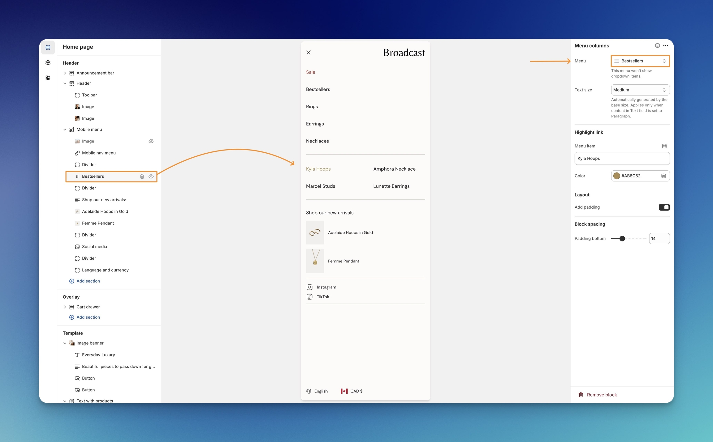713x442 pixels.
Task: Click the dynamic source icon beside Menu item
Action: [x=664, y=146]
